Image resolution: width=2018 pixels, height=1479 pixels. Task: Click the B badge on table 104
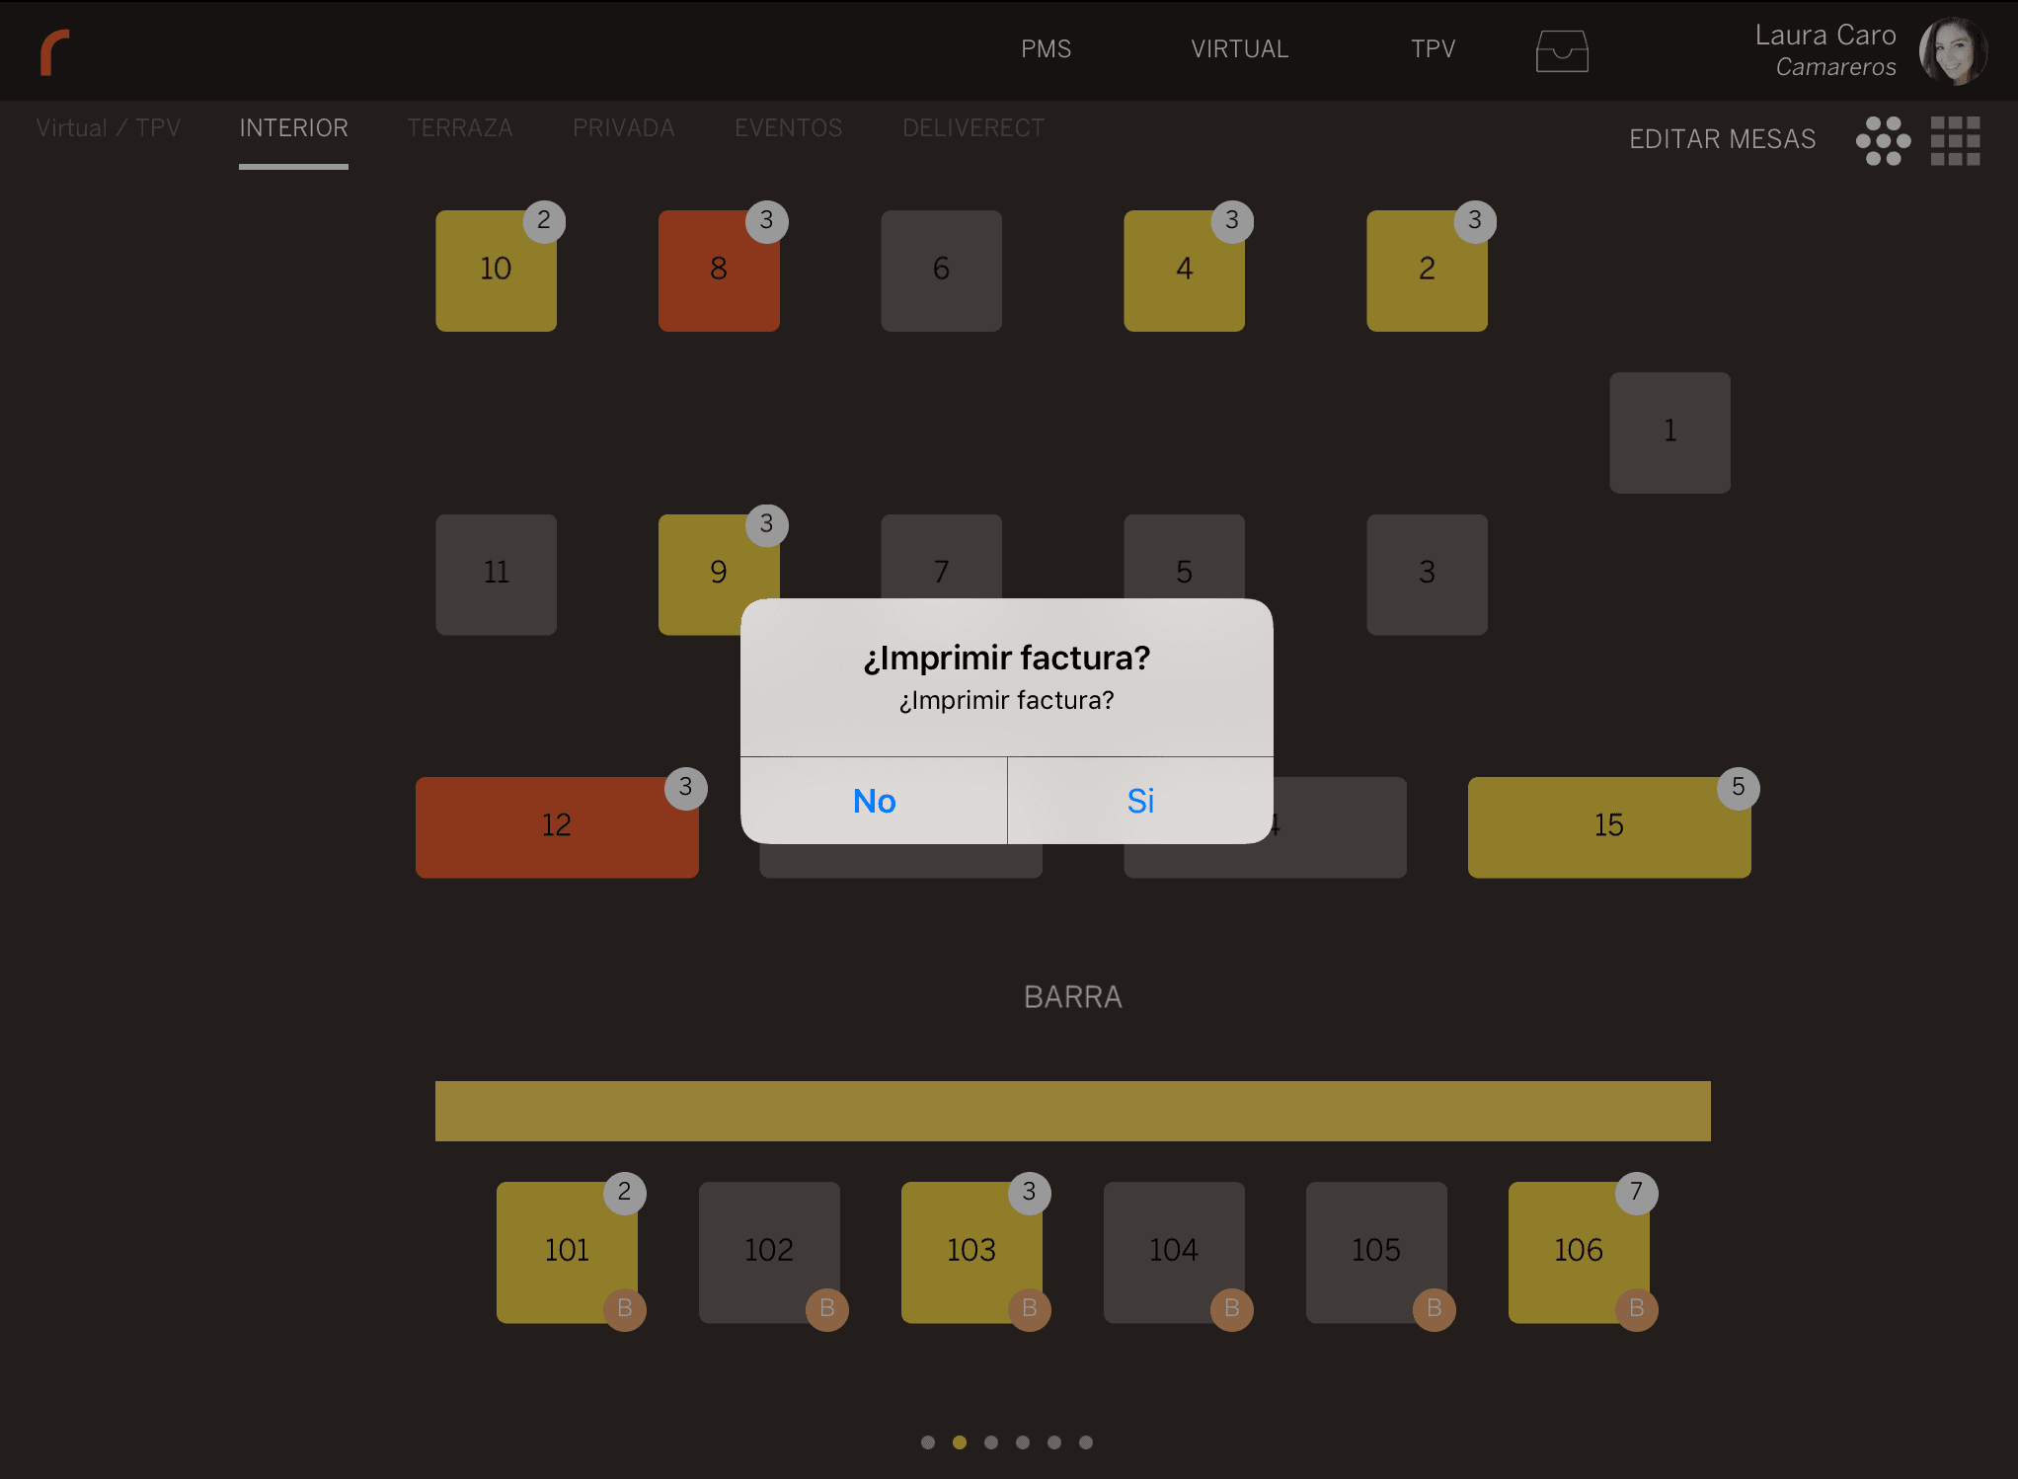pos(1231,1309)
